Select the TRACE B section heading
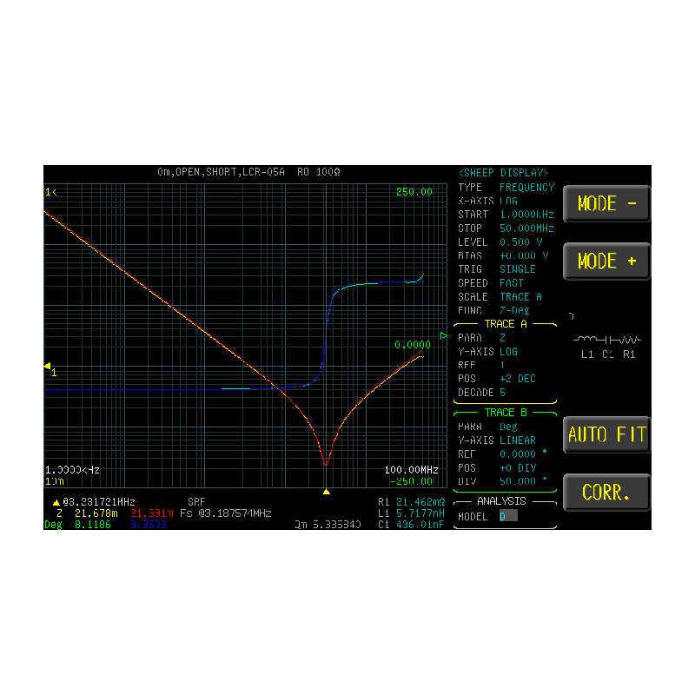Screen dimensions: 695x695 [x=505, y=413]
